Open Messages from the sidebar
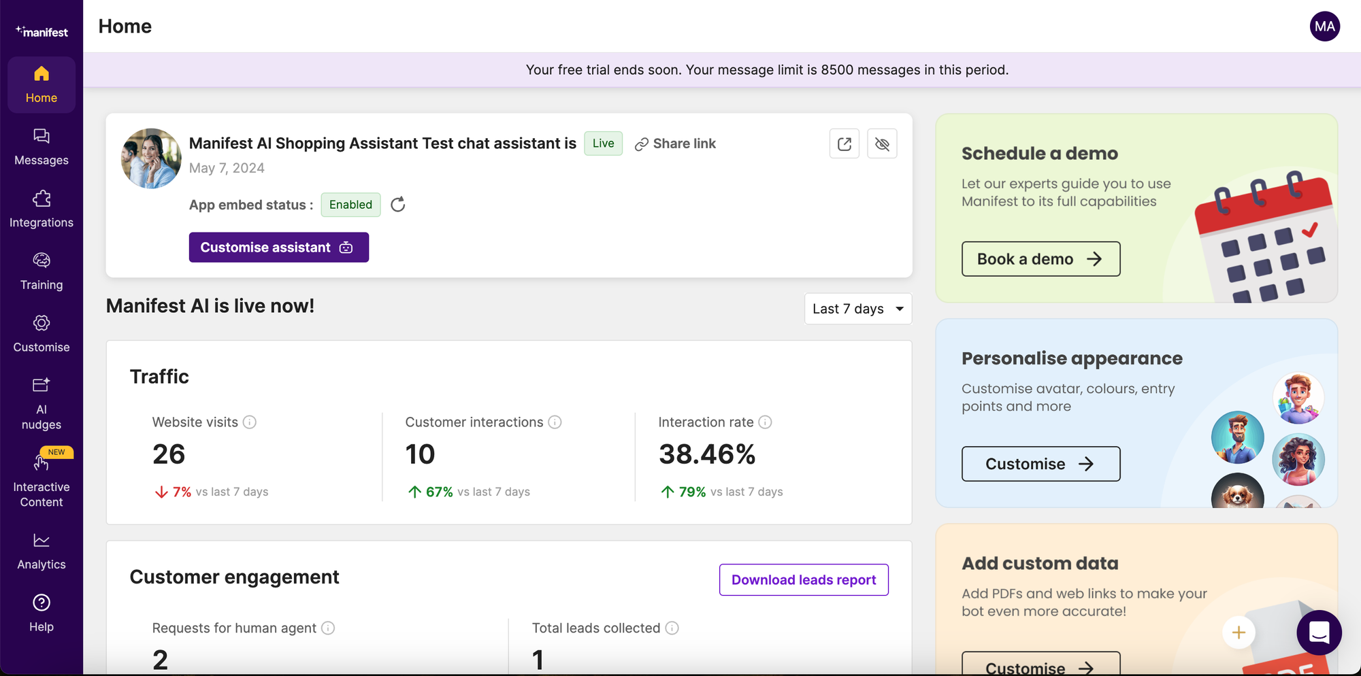 42,146
